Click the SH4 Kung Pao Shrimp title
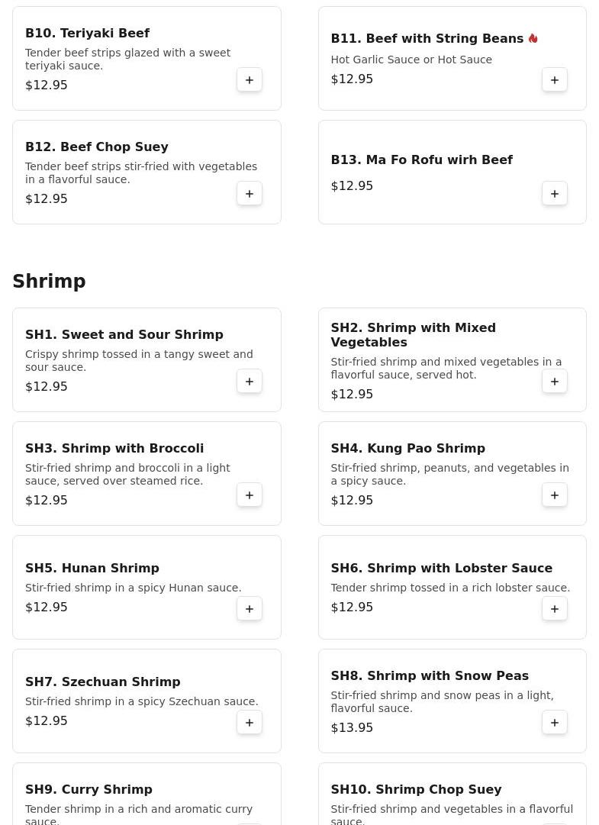This screenshot has height=825, width=599. pyautogui.click(x=407, y=449)
